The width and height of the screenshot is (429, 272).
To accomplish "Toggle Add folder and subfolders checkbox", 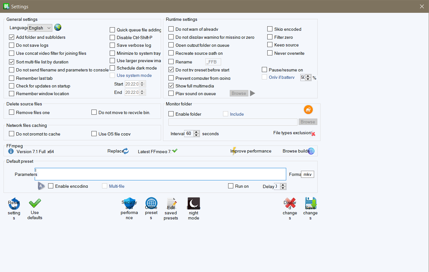I will coord(12,37).
